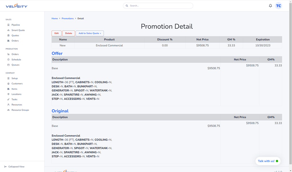The width and height of the screenshot is (292, 172).
Task: Go to Home via breadcrumb
Action: click(x=54, y=18)
